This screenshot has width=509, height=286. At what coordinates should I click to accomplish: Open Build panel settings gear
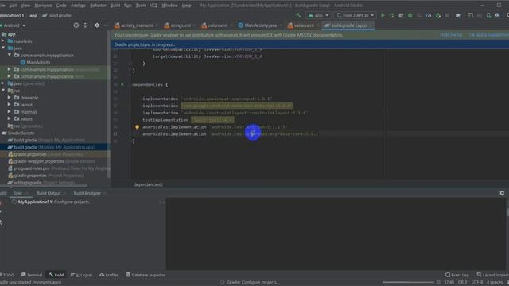[x=502, y=193]
